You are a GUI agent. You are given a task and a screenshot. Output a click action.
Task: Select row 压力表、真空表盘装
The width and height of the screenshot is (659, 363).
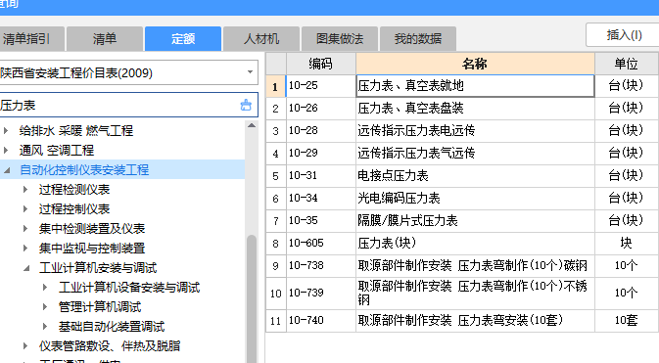click(475, 109)
